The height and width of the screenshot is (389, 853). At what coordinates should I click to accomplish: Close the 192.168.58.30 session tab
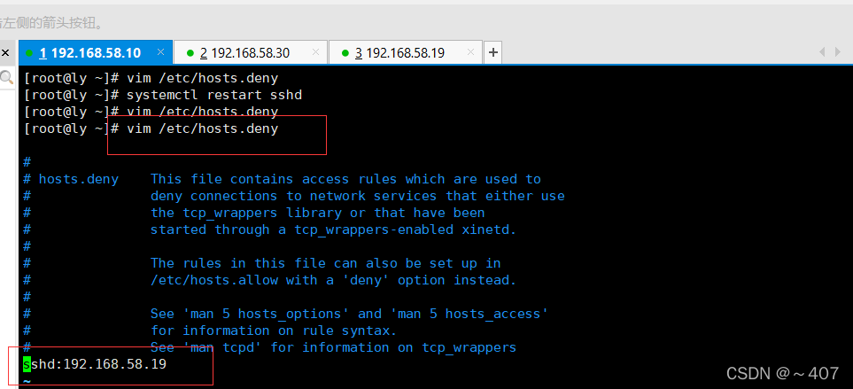tap(315, 52)
